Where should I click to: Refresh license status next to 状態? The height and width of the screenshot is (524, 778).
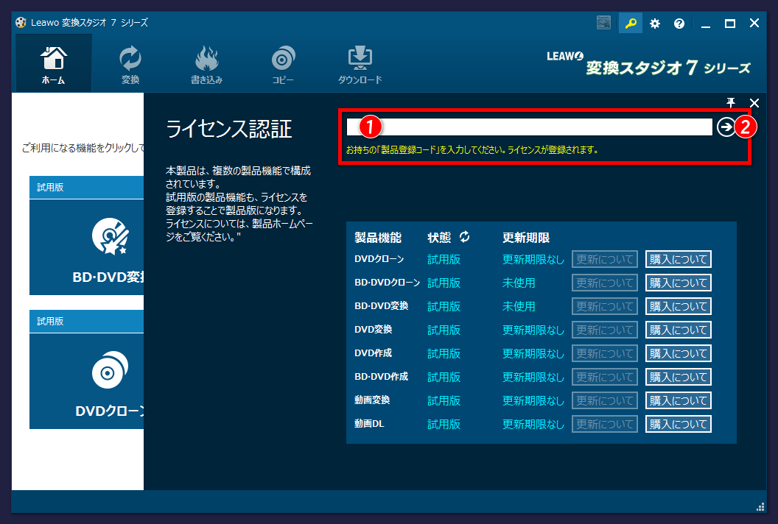tap(464, 237)
